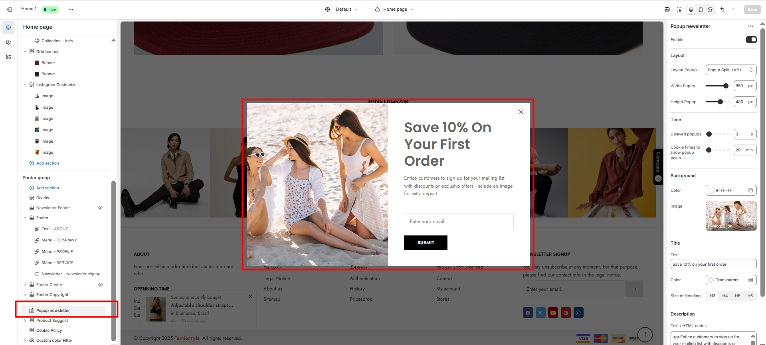
Task: Switch to mobile preview
Action: (x=701, y=10)
